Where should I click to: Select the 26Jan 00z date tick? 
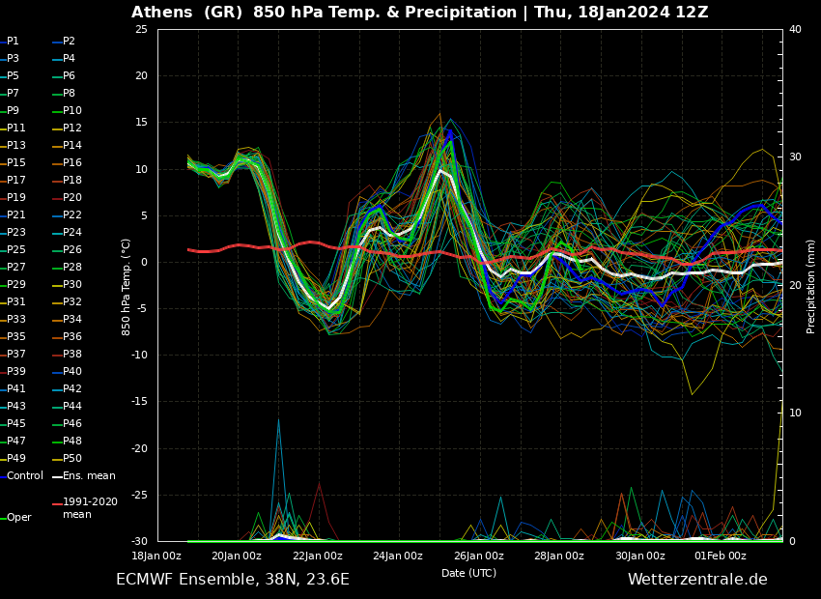tap(478, 556)
